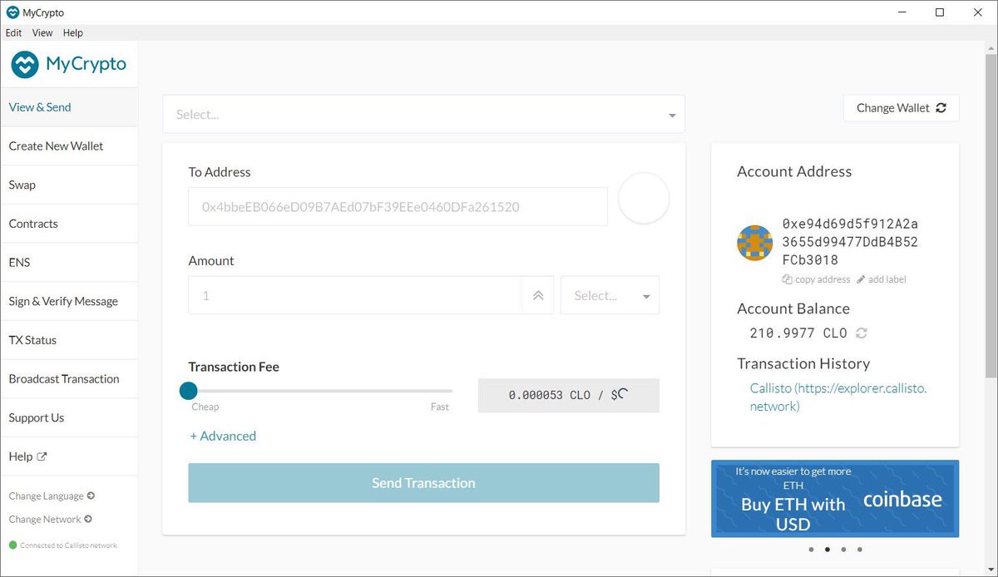Select the View & Send tab
This screenshot has width=998, height=577.
click(x=69, y=107)
